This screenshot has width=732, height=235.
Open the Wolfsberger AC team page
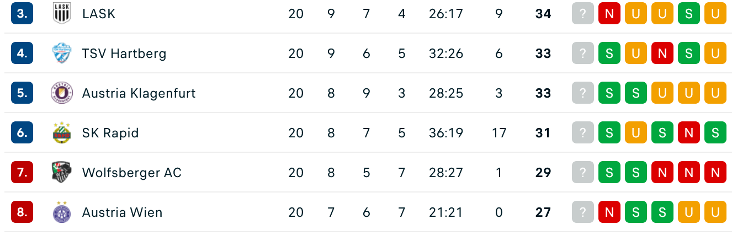(132, 173)
